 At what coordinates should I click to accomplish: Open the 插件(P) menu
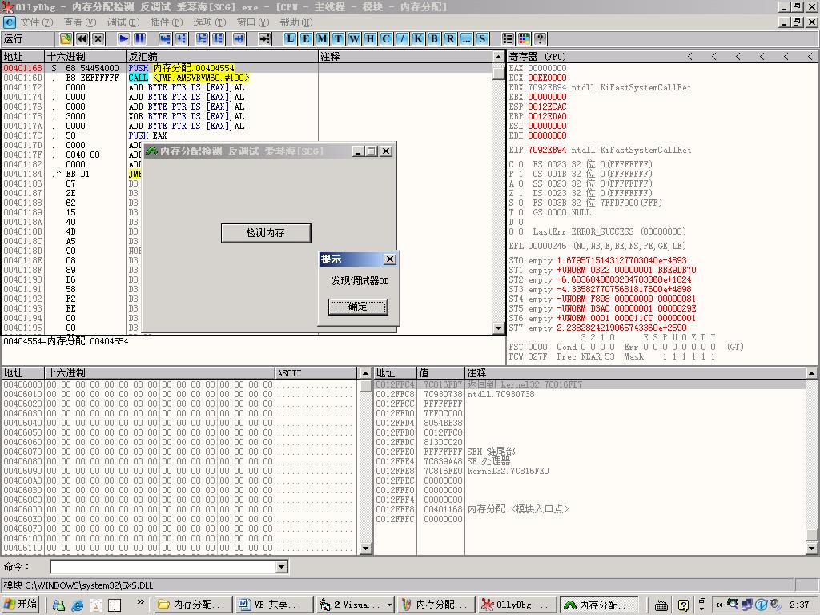tap(167, 22)
